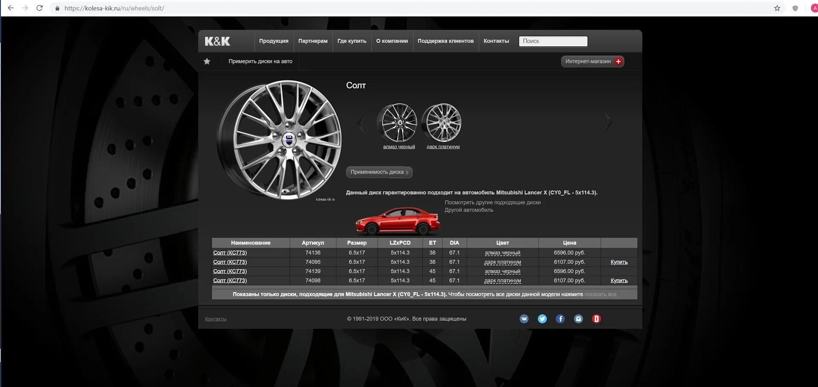Screen dimensions: 818x387
Task: Open Солт (КС773) row with article 74098
Action: click(230, 281)
